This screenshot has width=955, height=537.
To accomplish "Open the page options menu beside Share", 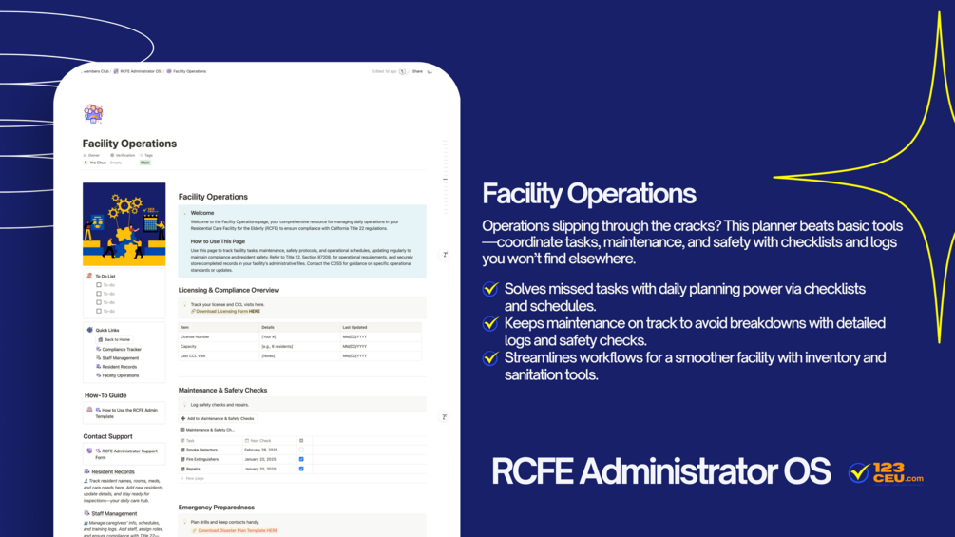I will point(430,72).
